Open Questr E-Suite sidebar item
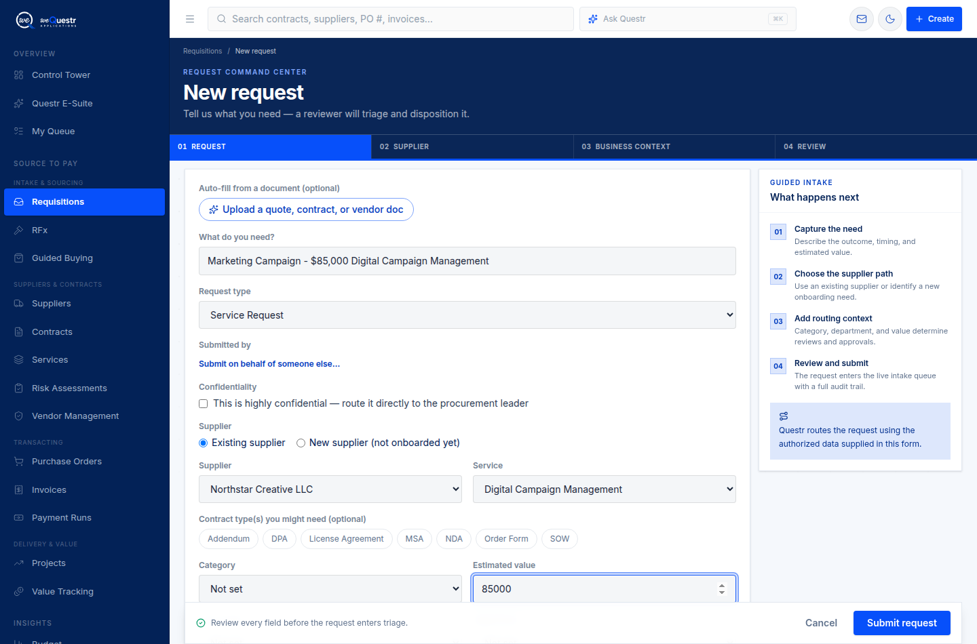Viewport: 977px width, 644px height. (84, 104)
